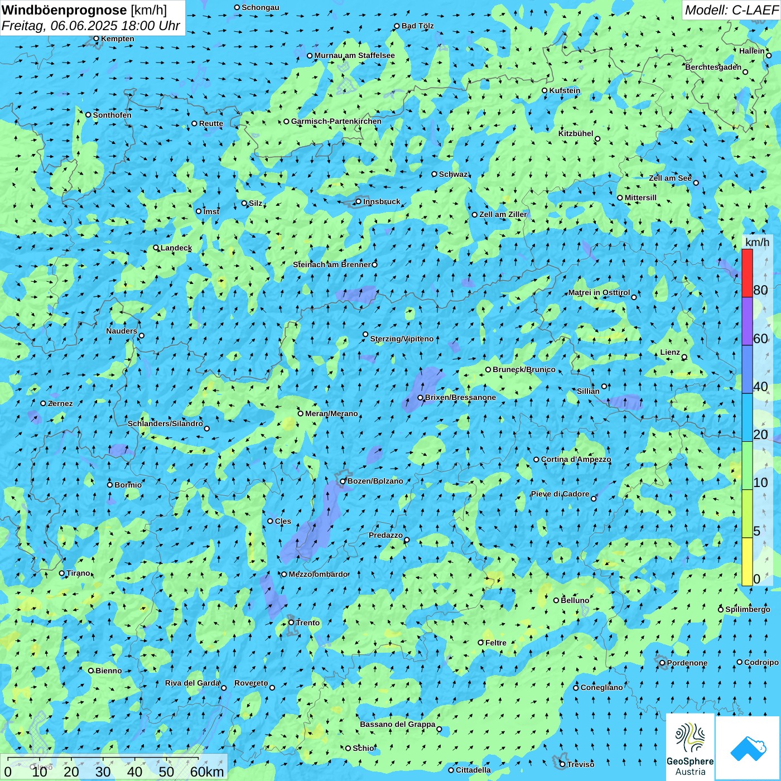Click the Zernez label

[60, 403]
